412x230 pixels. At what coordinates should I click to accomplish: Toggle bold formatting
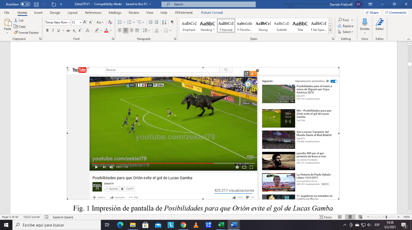pos(47,30)
